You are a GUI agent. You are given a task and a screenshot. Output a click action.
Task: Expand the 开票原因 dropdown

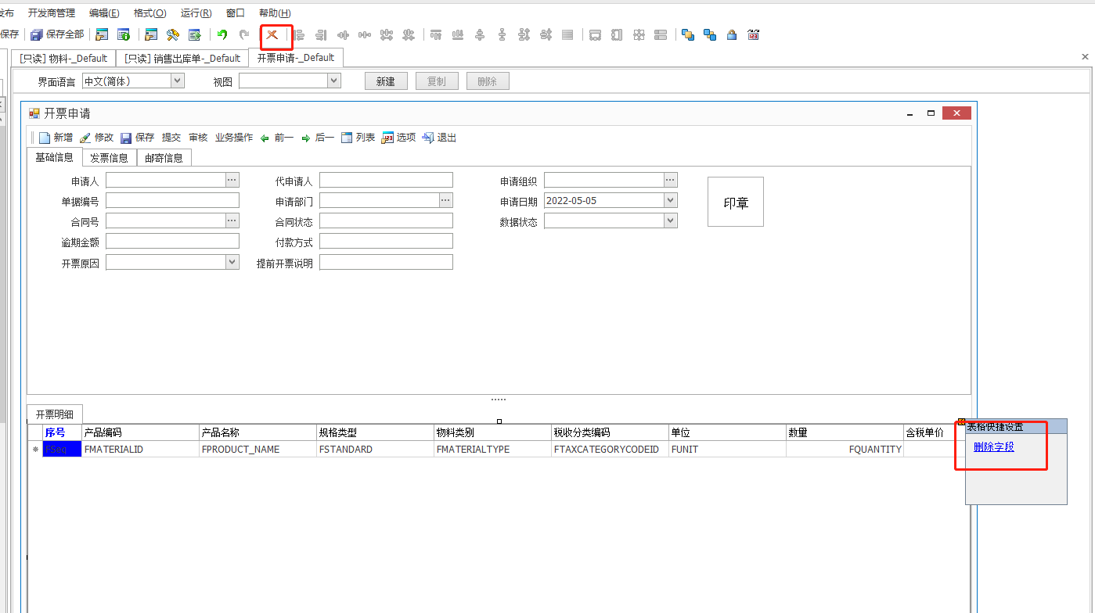(x=232, y=262)
